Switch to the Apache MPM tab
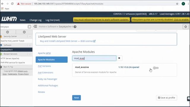This screenshot has height=107, width=190. [x=44, y=53]
